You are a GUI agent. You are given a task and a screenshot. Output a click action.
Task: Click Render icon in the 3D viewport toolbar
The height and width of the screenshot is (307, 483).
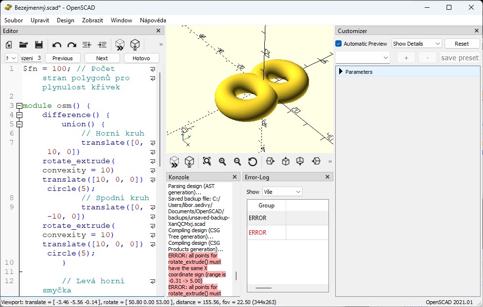tap(190, 161)
